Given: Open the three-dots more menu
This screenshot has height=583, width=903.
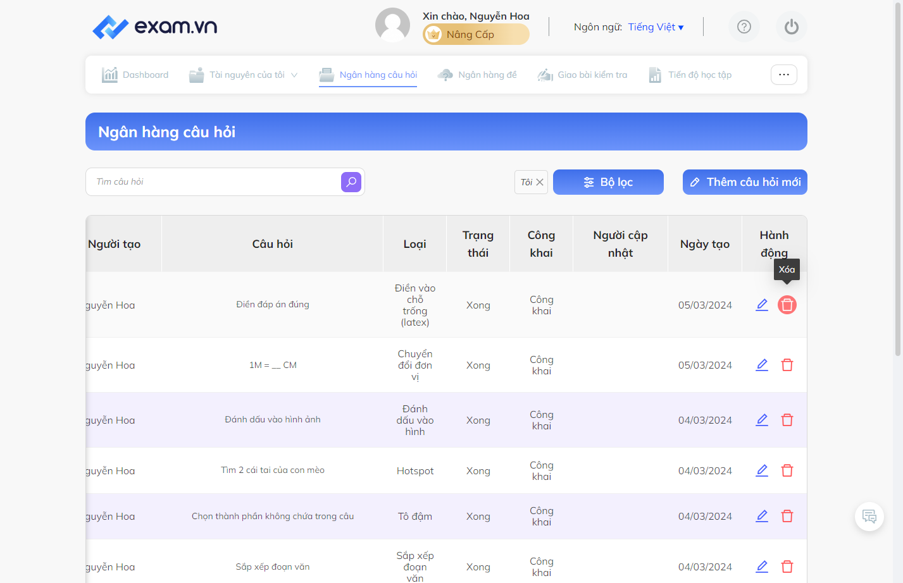Looking at the screenshot, I should pyautogui.click(x=784, y=75).
